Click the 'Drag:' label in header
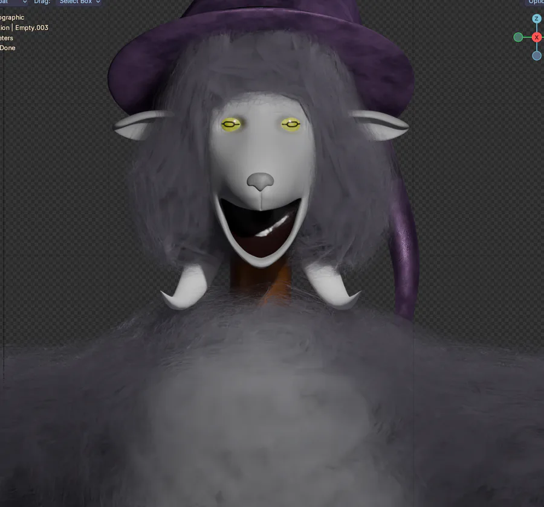The height and width of the screenshot is (507, 544). 42,2
